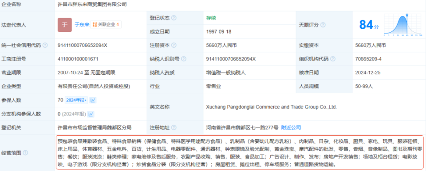Click business term 2007-10-24 至 无固定期限
This screenshot has width=426, height=171.
coord(87,72)
